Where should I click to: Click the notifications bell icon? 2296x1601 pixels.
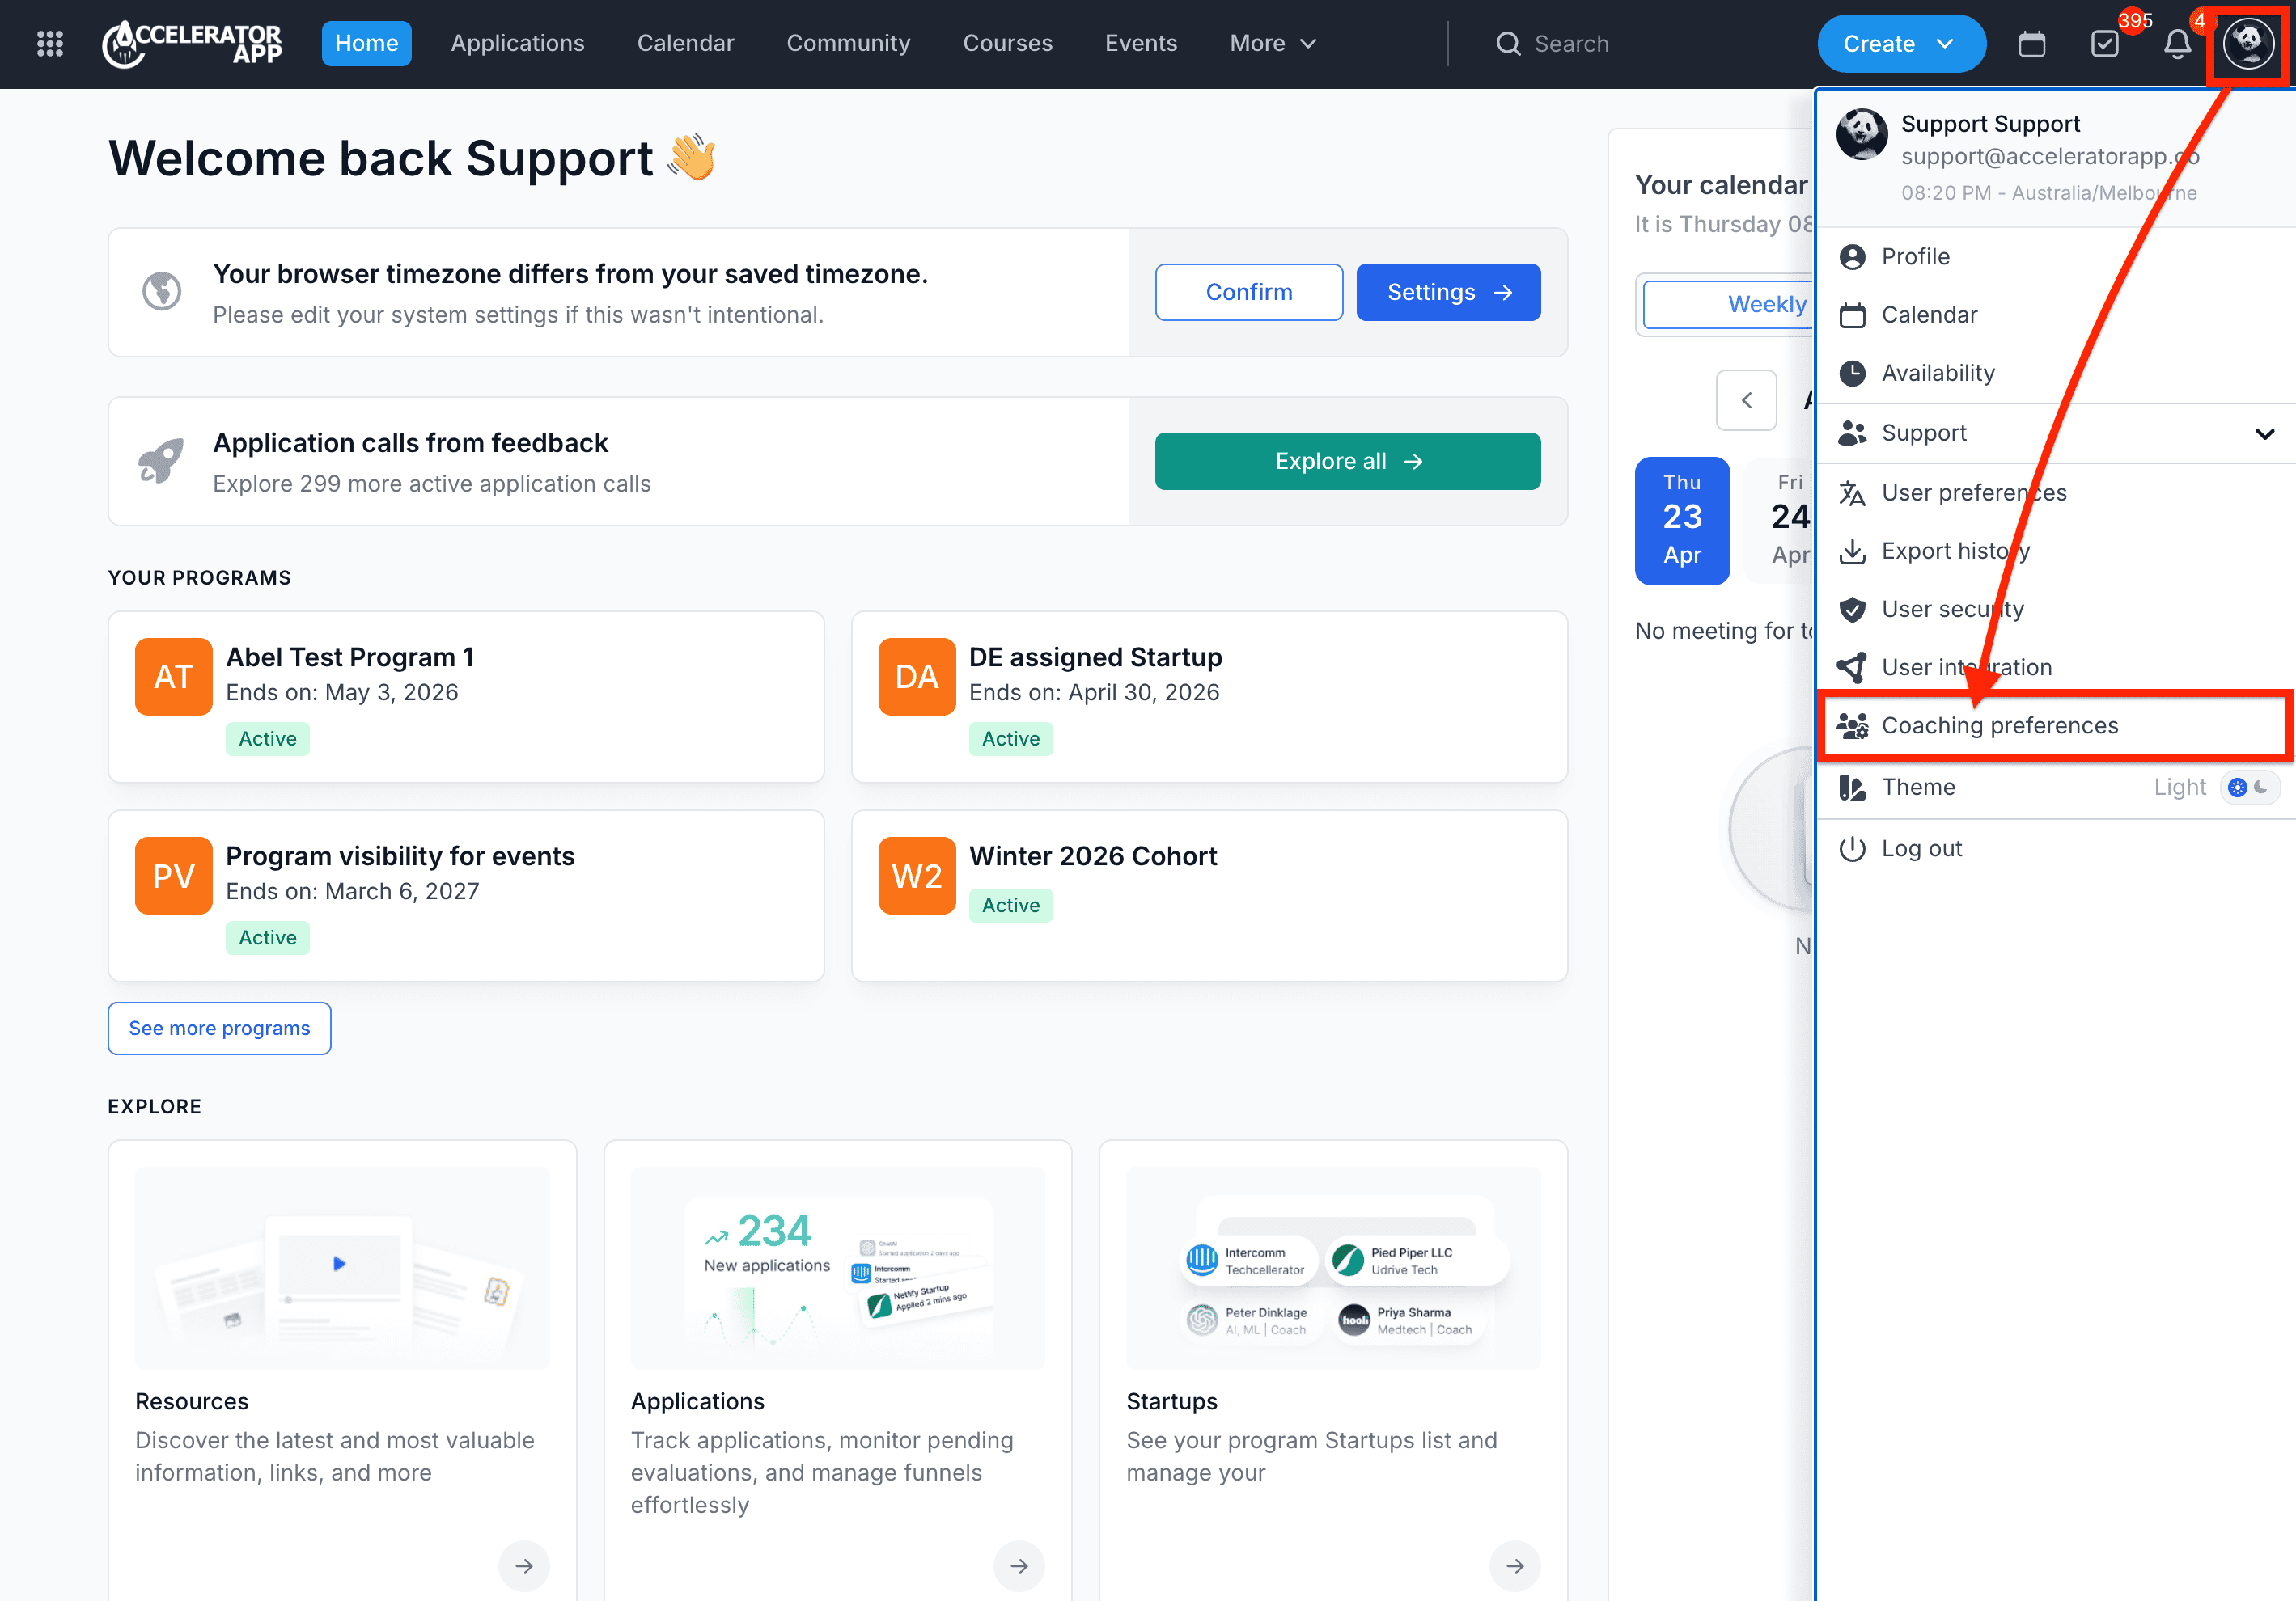tap(2176, 44)
